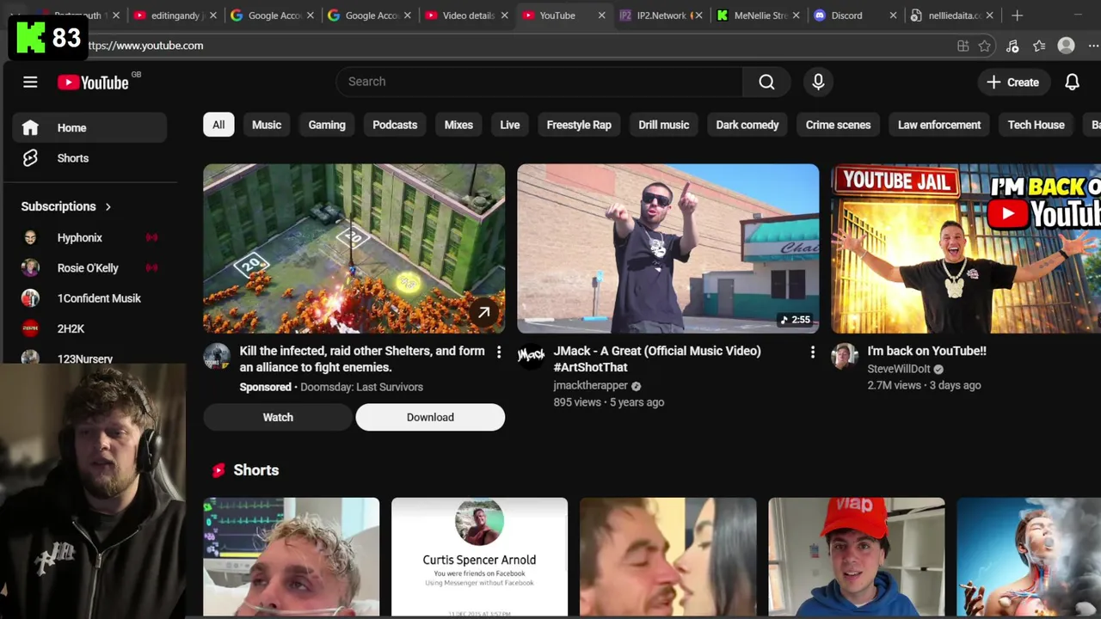Viewport: 1101px width, 619px height.
Task: Select the Gaming filter chip
Action: click(327, 125)
